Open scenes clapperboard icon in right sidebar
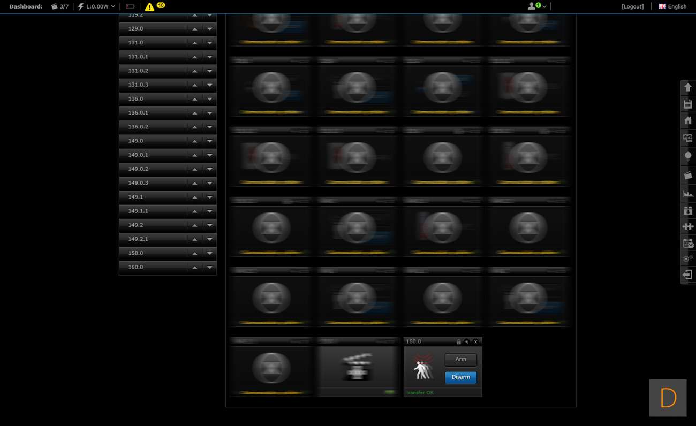 tap(688, 175)
